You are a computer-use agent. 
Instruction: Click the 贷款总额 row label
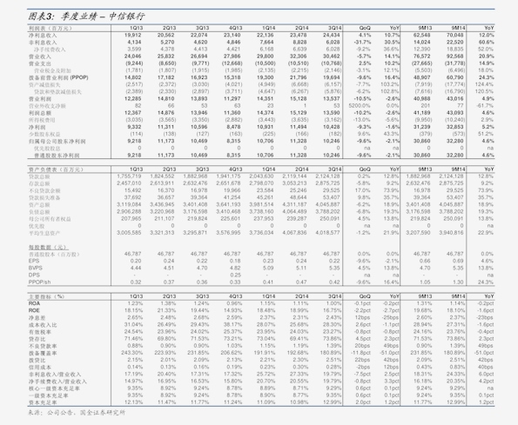[x=39, y=176]
